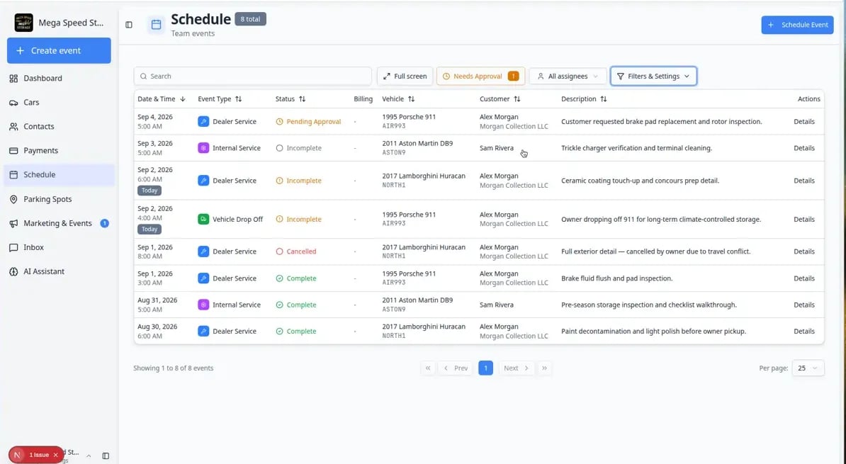Open Details for Sam Rivera trickle charger event
This screenshot has width=846, height=464.
coord(804,148)
